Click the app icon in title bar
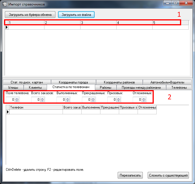 click(5, 4)
